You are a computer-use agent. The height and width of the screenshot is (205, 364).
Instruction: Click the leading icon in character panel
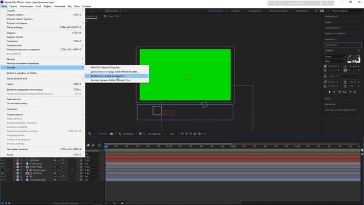(x=345, y=66)
